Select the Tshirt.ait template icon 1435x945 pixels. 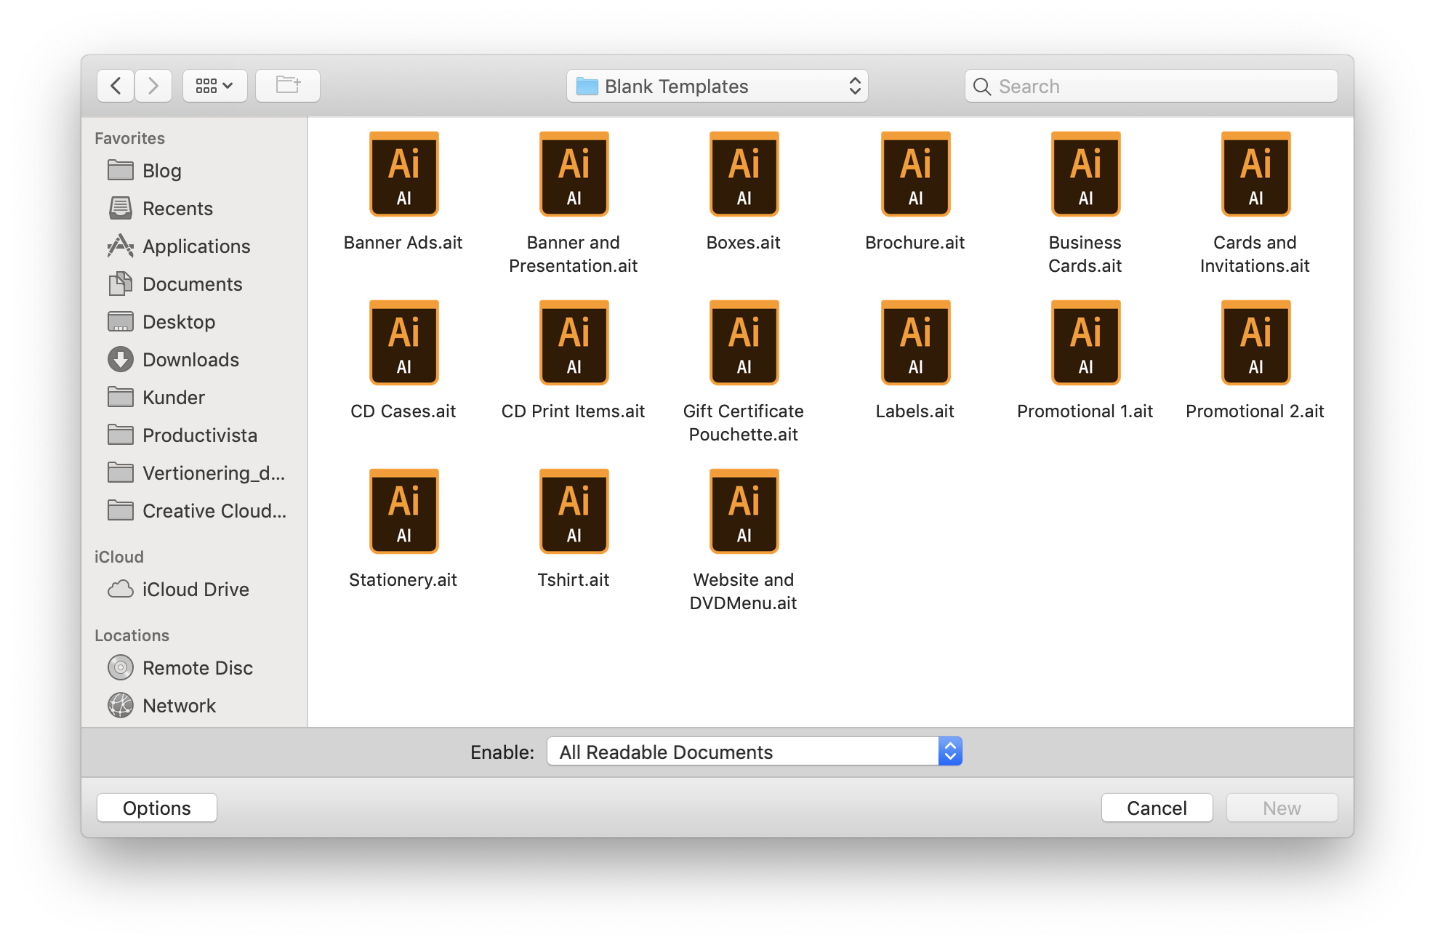(574, 512)
